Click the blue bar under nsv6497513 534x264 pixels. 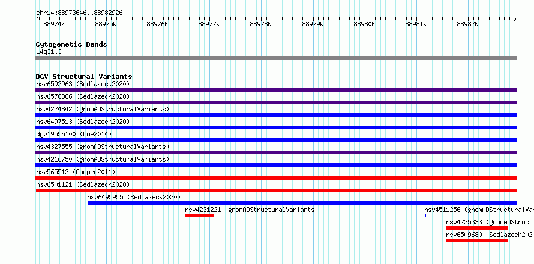pyautogui.click(x=276, y=128)
